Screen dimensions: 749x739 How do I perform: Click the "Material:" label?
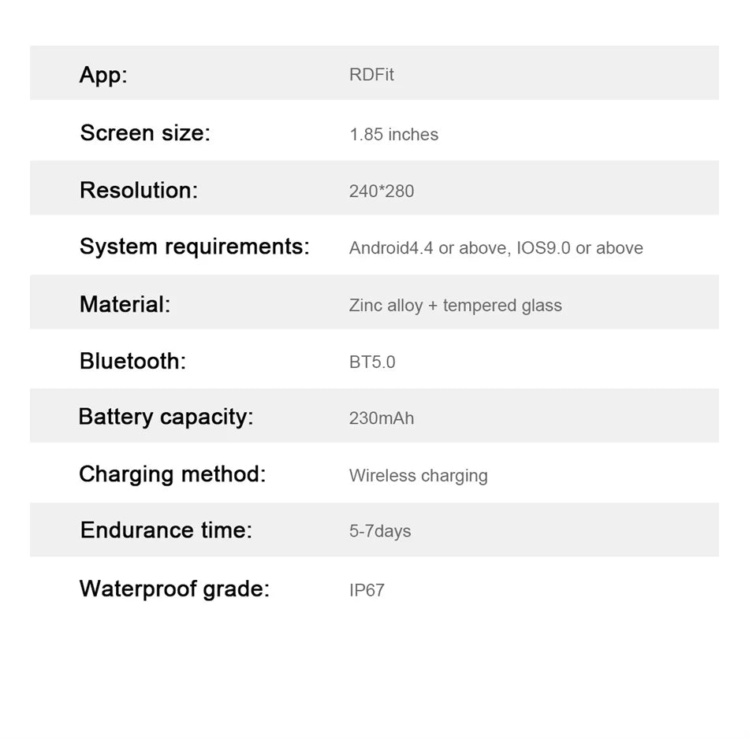coord(125,304)
